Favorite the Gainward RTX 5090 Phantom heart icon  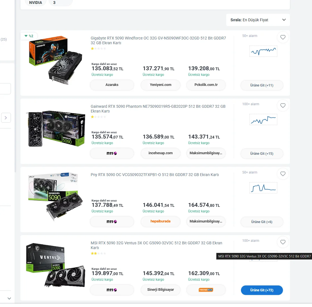pyautogui.click(x=283, y=106)
